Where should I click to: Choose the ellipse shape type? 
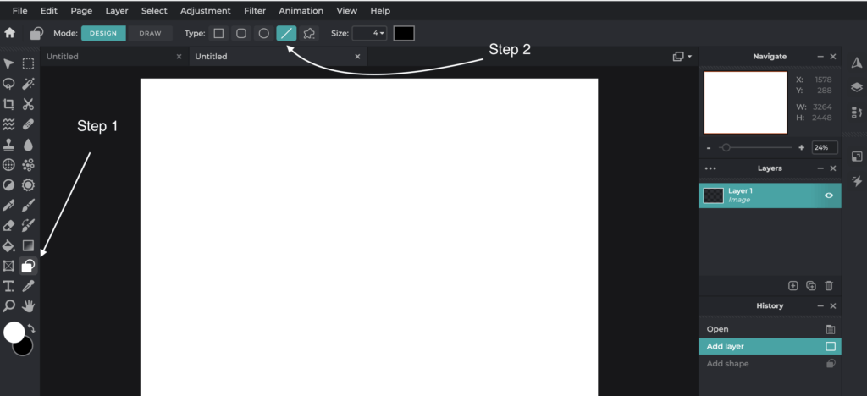(264, 33)
